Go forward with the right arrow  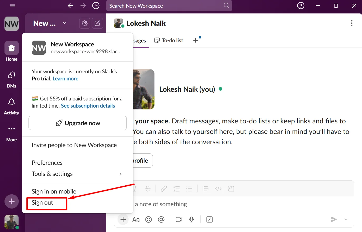click(83, 6)
